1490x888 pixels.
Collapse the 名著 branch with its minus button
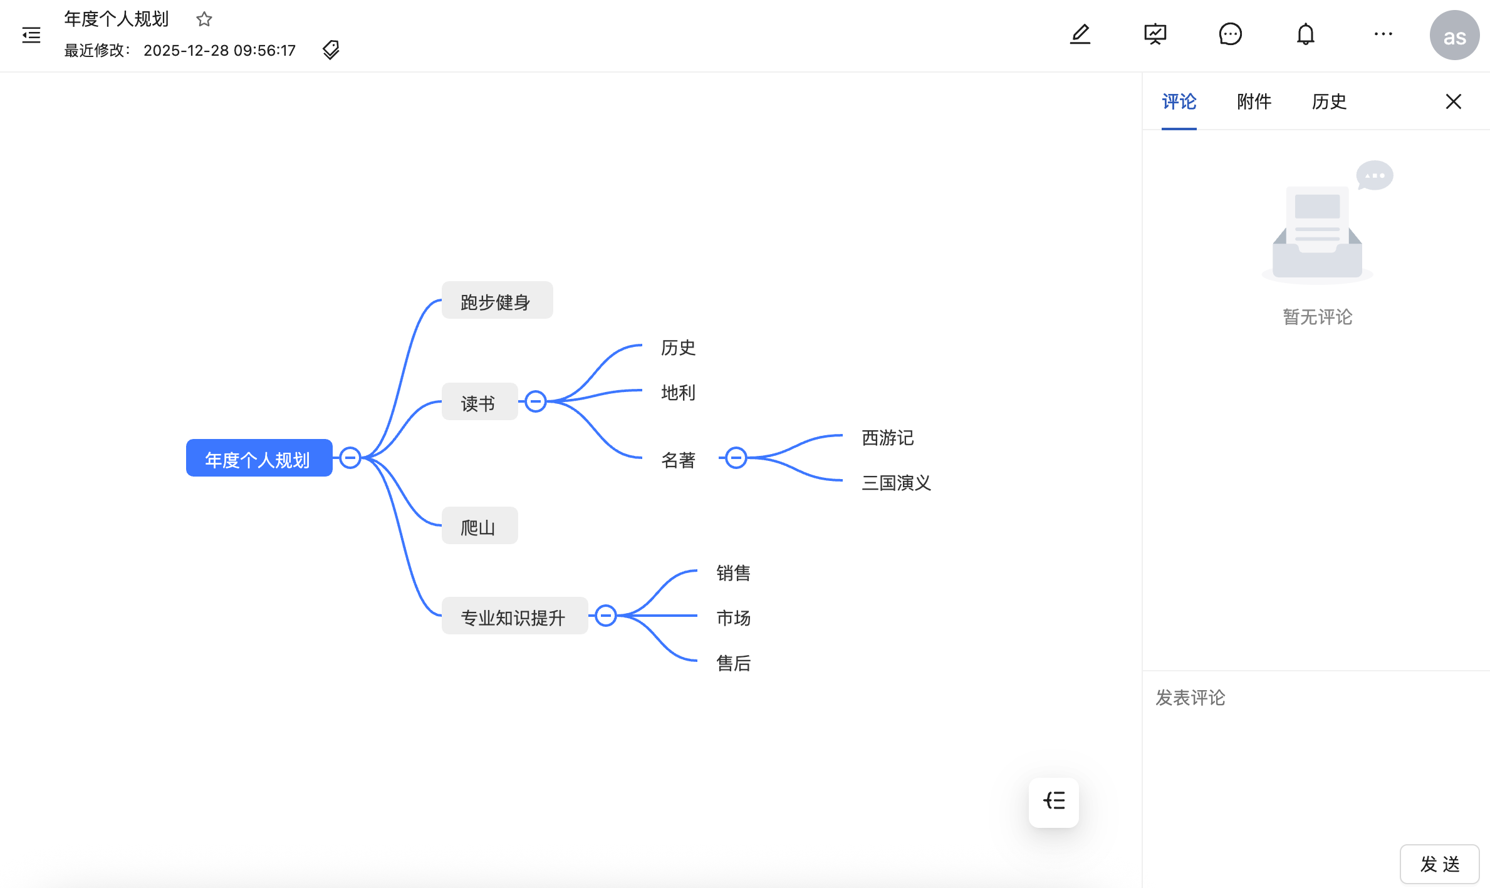tap(735, 458)
